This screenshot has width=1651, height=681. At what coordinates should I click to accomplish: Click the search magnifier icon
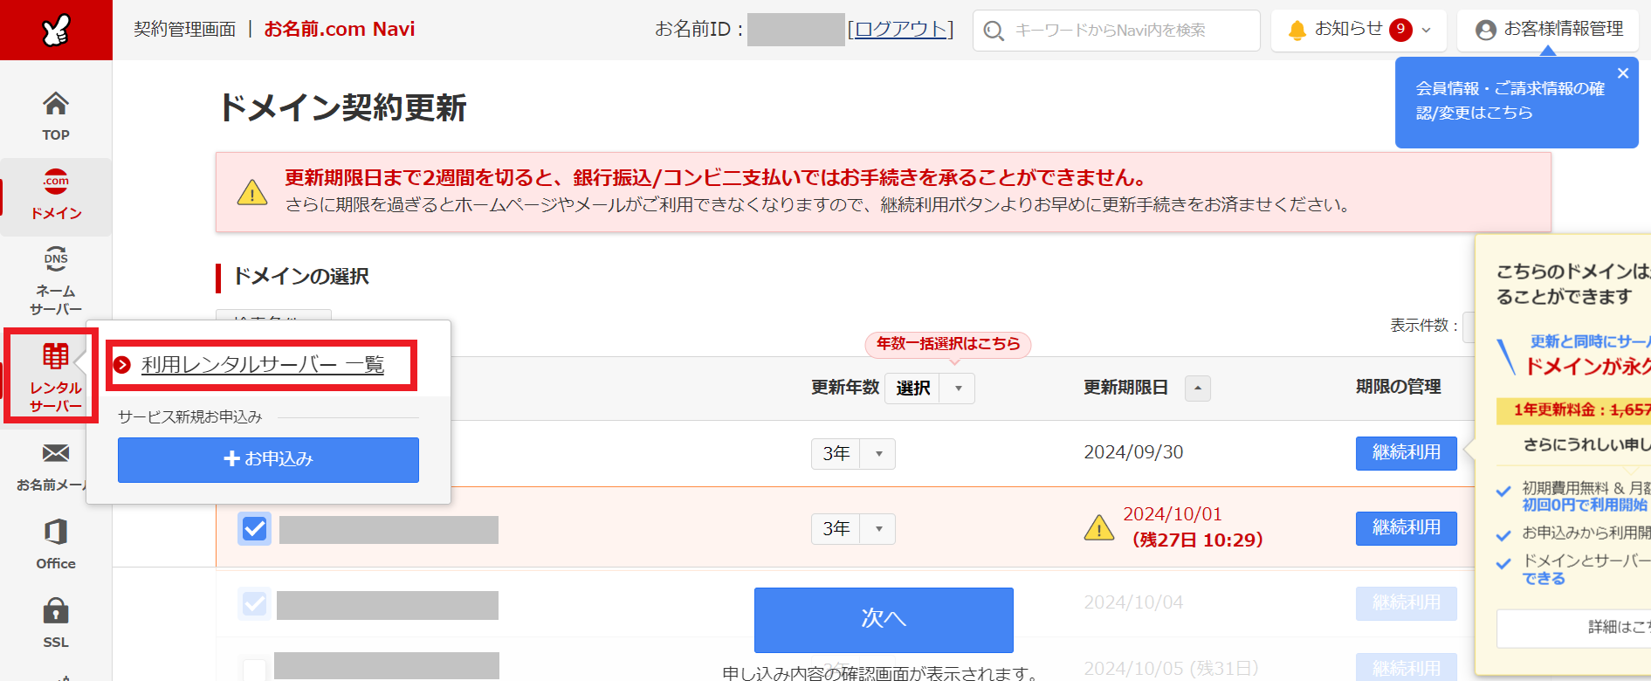click(x=994, y=31)
